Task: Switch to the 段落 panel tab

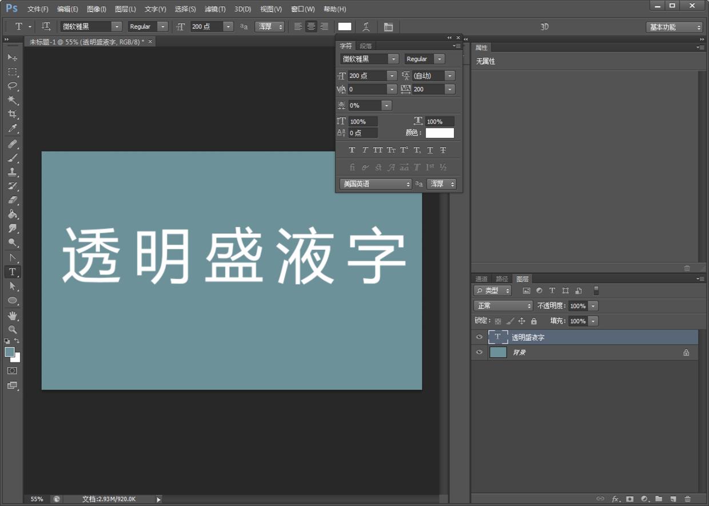Action: coord(365,45)
